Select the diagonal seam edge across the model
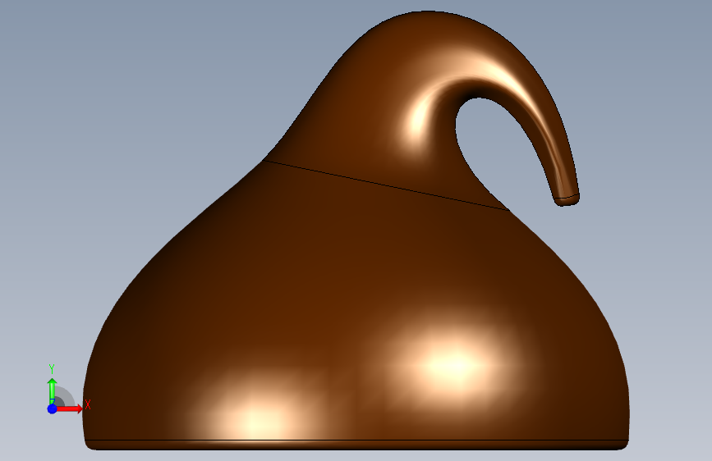The height and width of the screenshot is (461, 712). coord(386,185)
